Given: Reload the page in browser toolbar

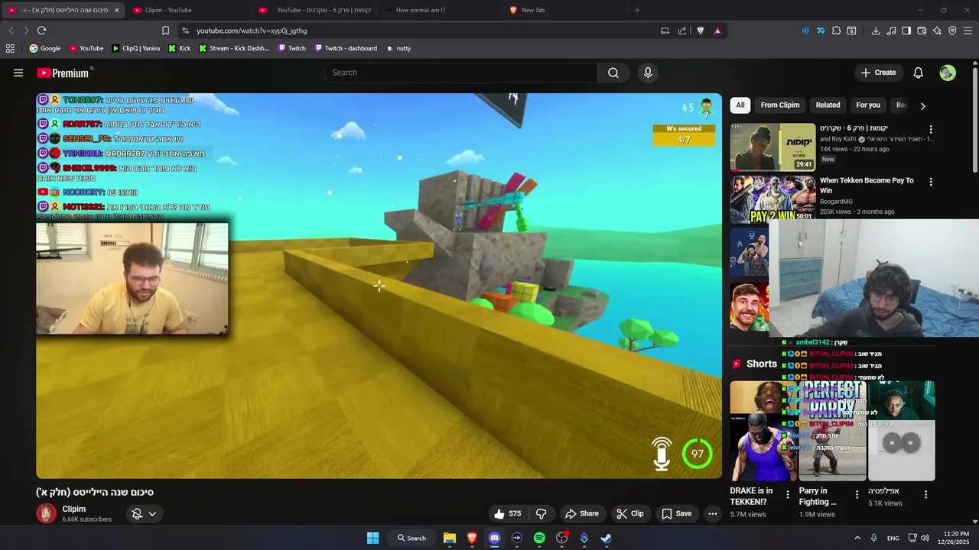Looking at the screenshot, I should click(x=42, y=31).
